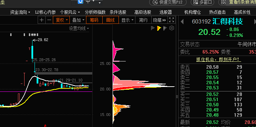Select the gray chip distribution triangle icon
This screenshot has height=127, width=256.
[x=165, y=28]
